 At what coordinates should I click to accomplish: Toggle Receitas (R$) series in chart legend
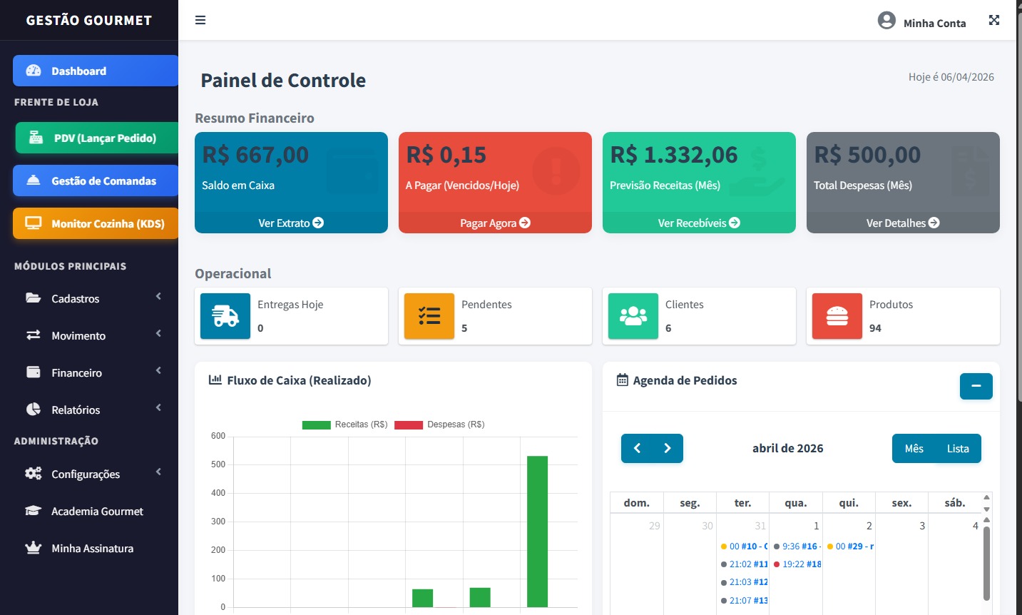(344, 425)
